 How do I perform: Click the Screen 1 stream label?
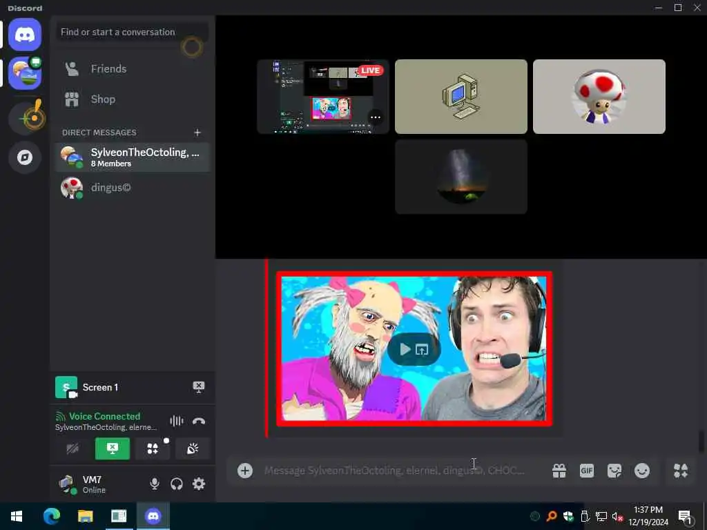100,388
